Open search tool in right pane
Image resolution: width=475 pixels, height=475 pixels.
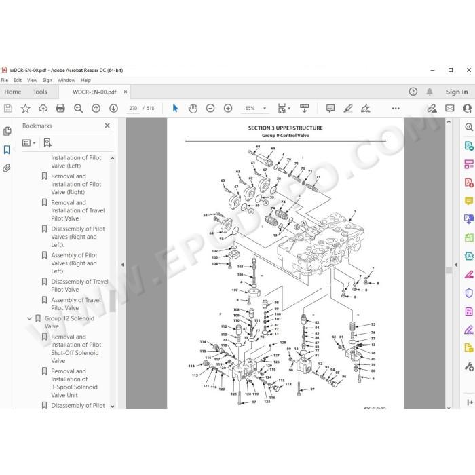pyautogui.click(x=469, y=128)
